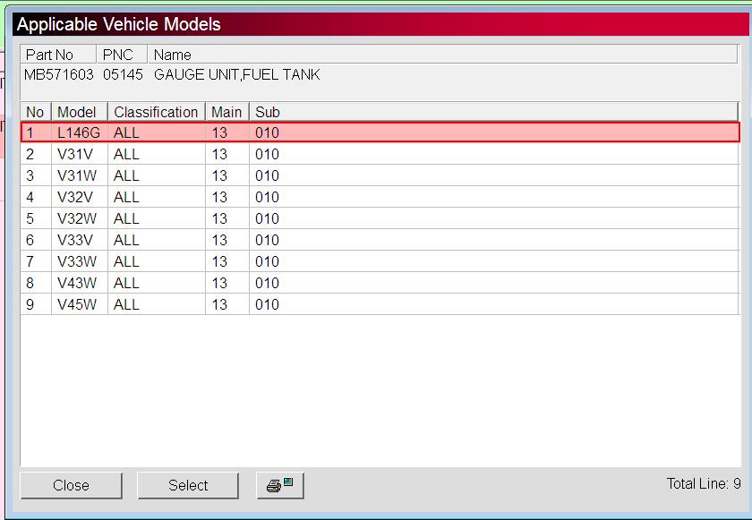Click the No column header in list
This screenshot has width=752, height=520.
[x=35, y=112]
